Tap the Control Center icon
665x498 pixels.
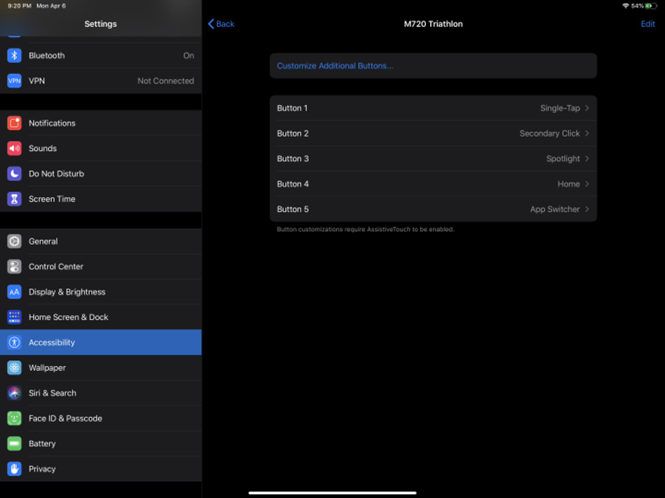tap(14, 267)
